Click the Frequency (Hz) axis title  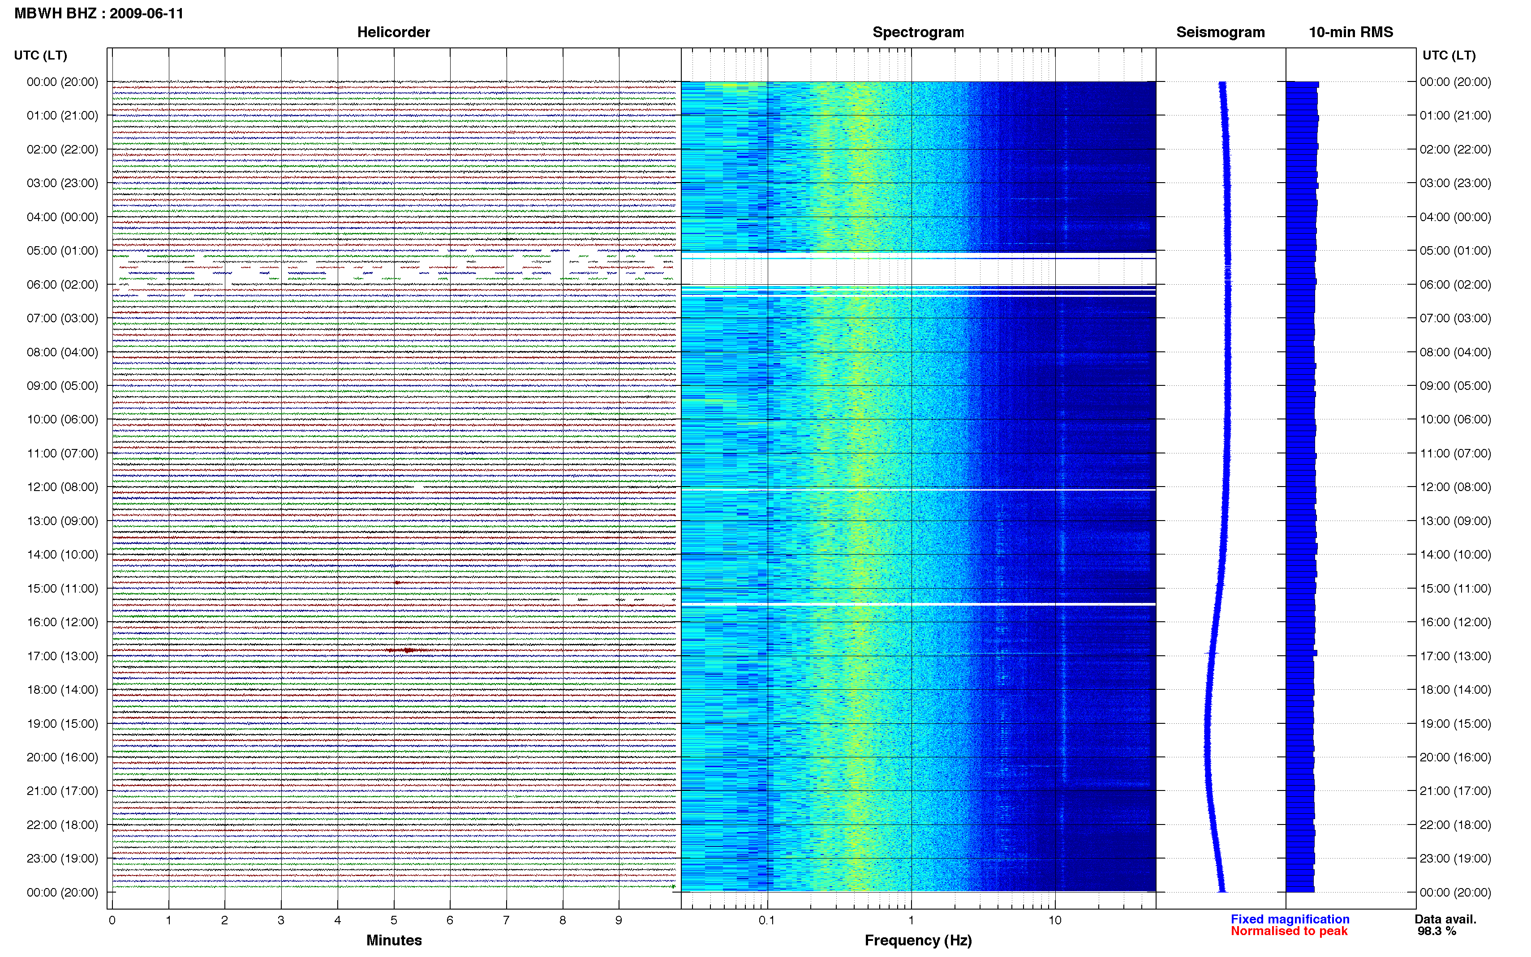pyautogui.click(x=918, y=940)
